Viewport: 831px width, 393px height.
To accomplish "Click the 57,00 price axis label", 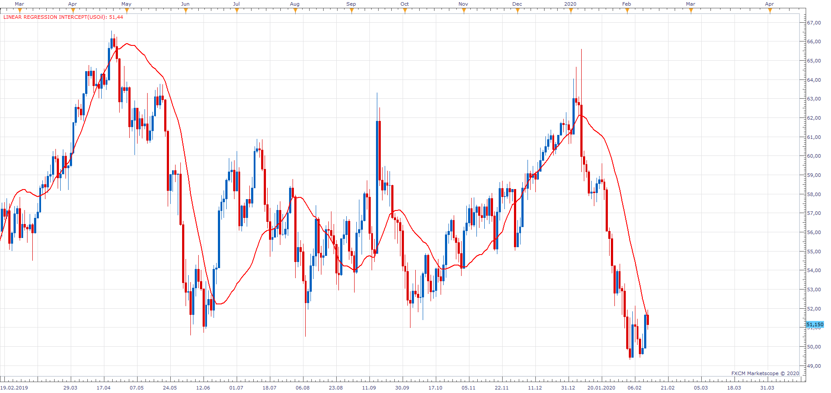I will (814, 213).
